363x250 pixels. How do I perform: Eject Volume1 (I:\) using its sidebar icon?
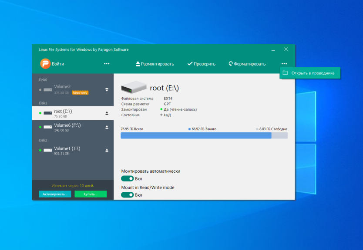[x=107, y=151]
